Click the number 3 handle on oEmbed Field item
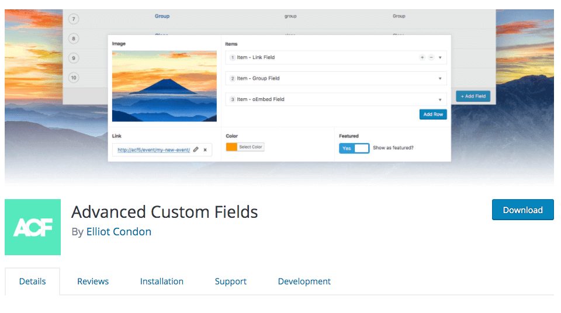This screenshot has width=561, height=313. [x=232, y=99]
